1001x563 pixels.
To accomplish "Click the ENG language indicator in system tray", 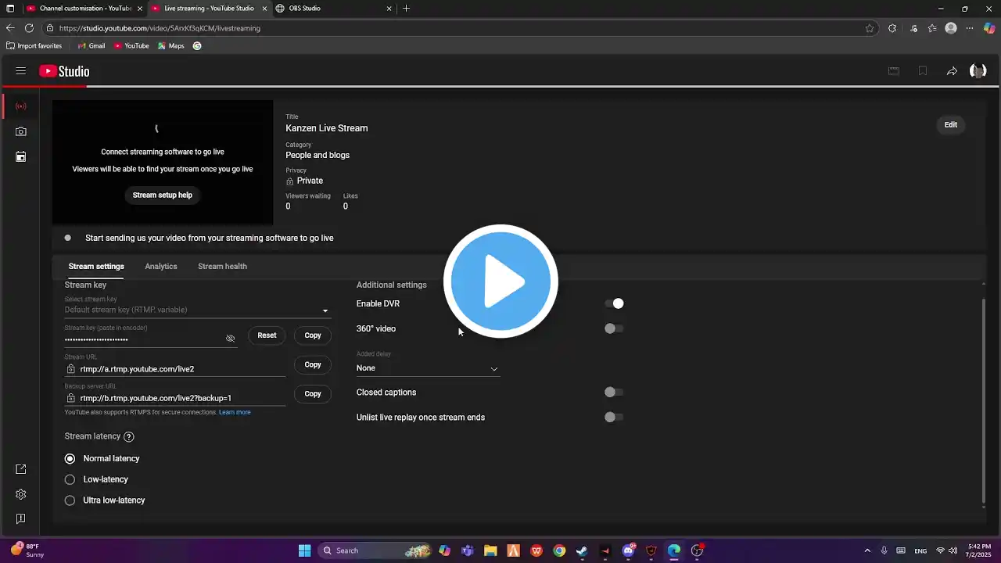I will 921,550.
